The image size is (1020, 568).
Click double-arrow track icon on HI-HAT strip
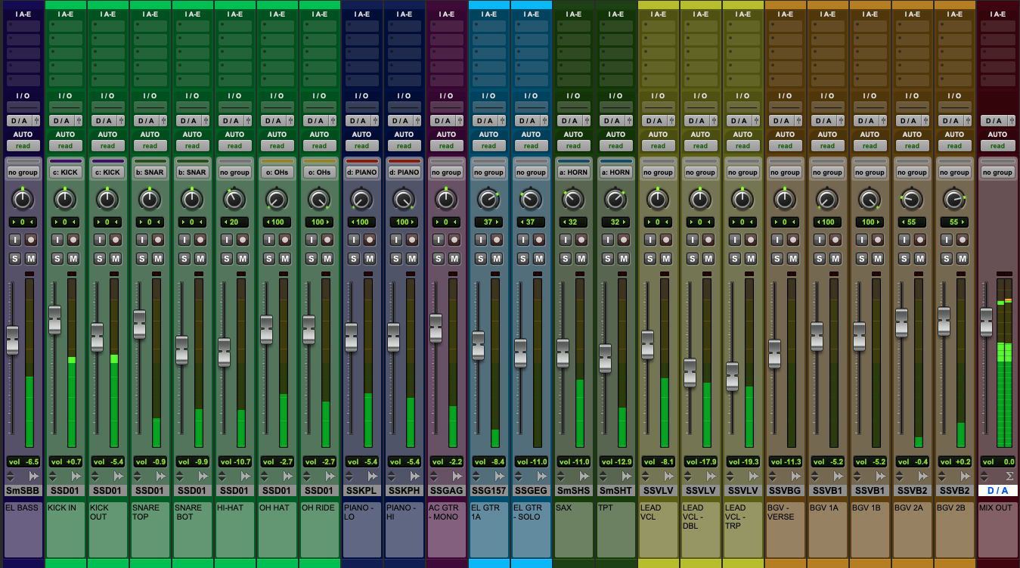[246, 476]
